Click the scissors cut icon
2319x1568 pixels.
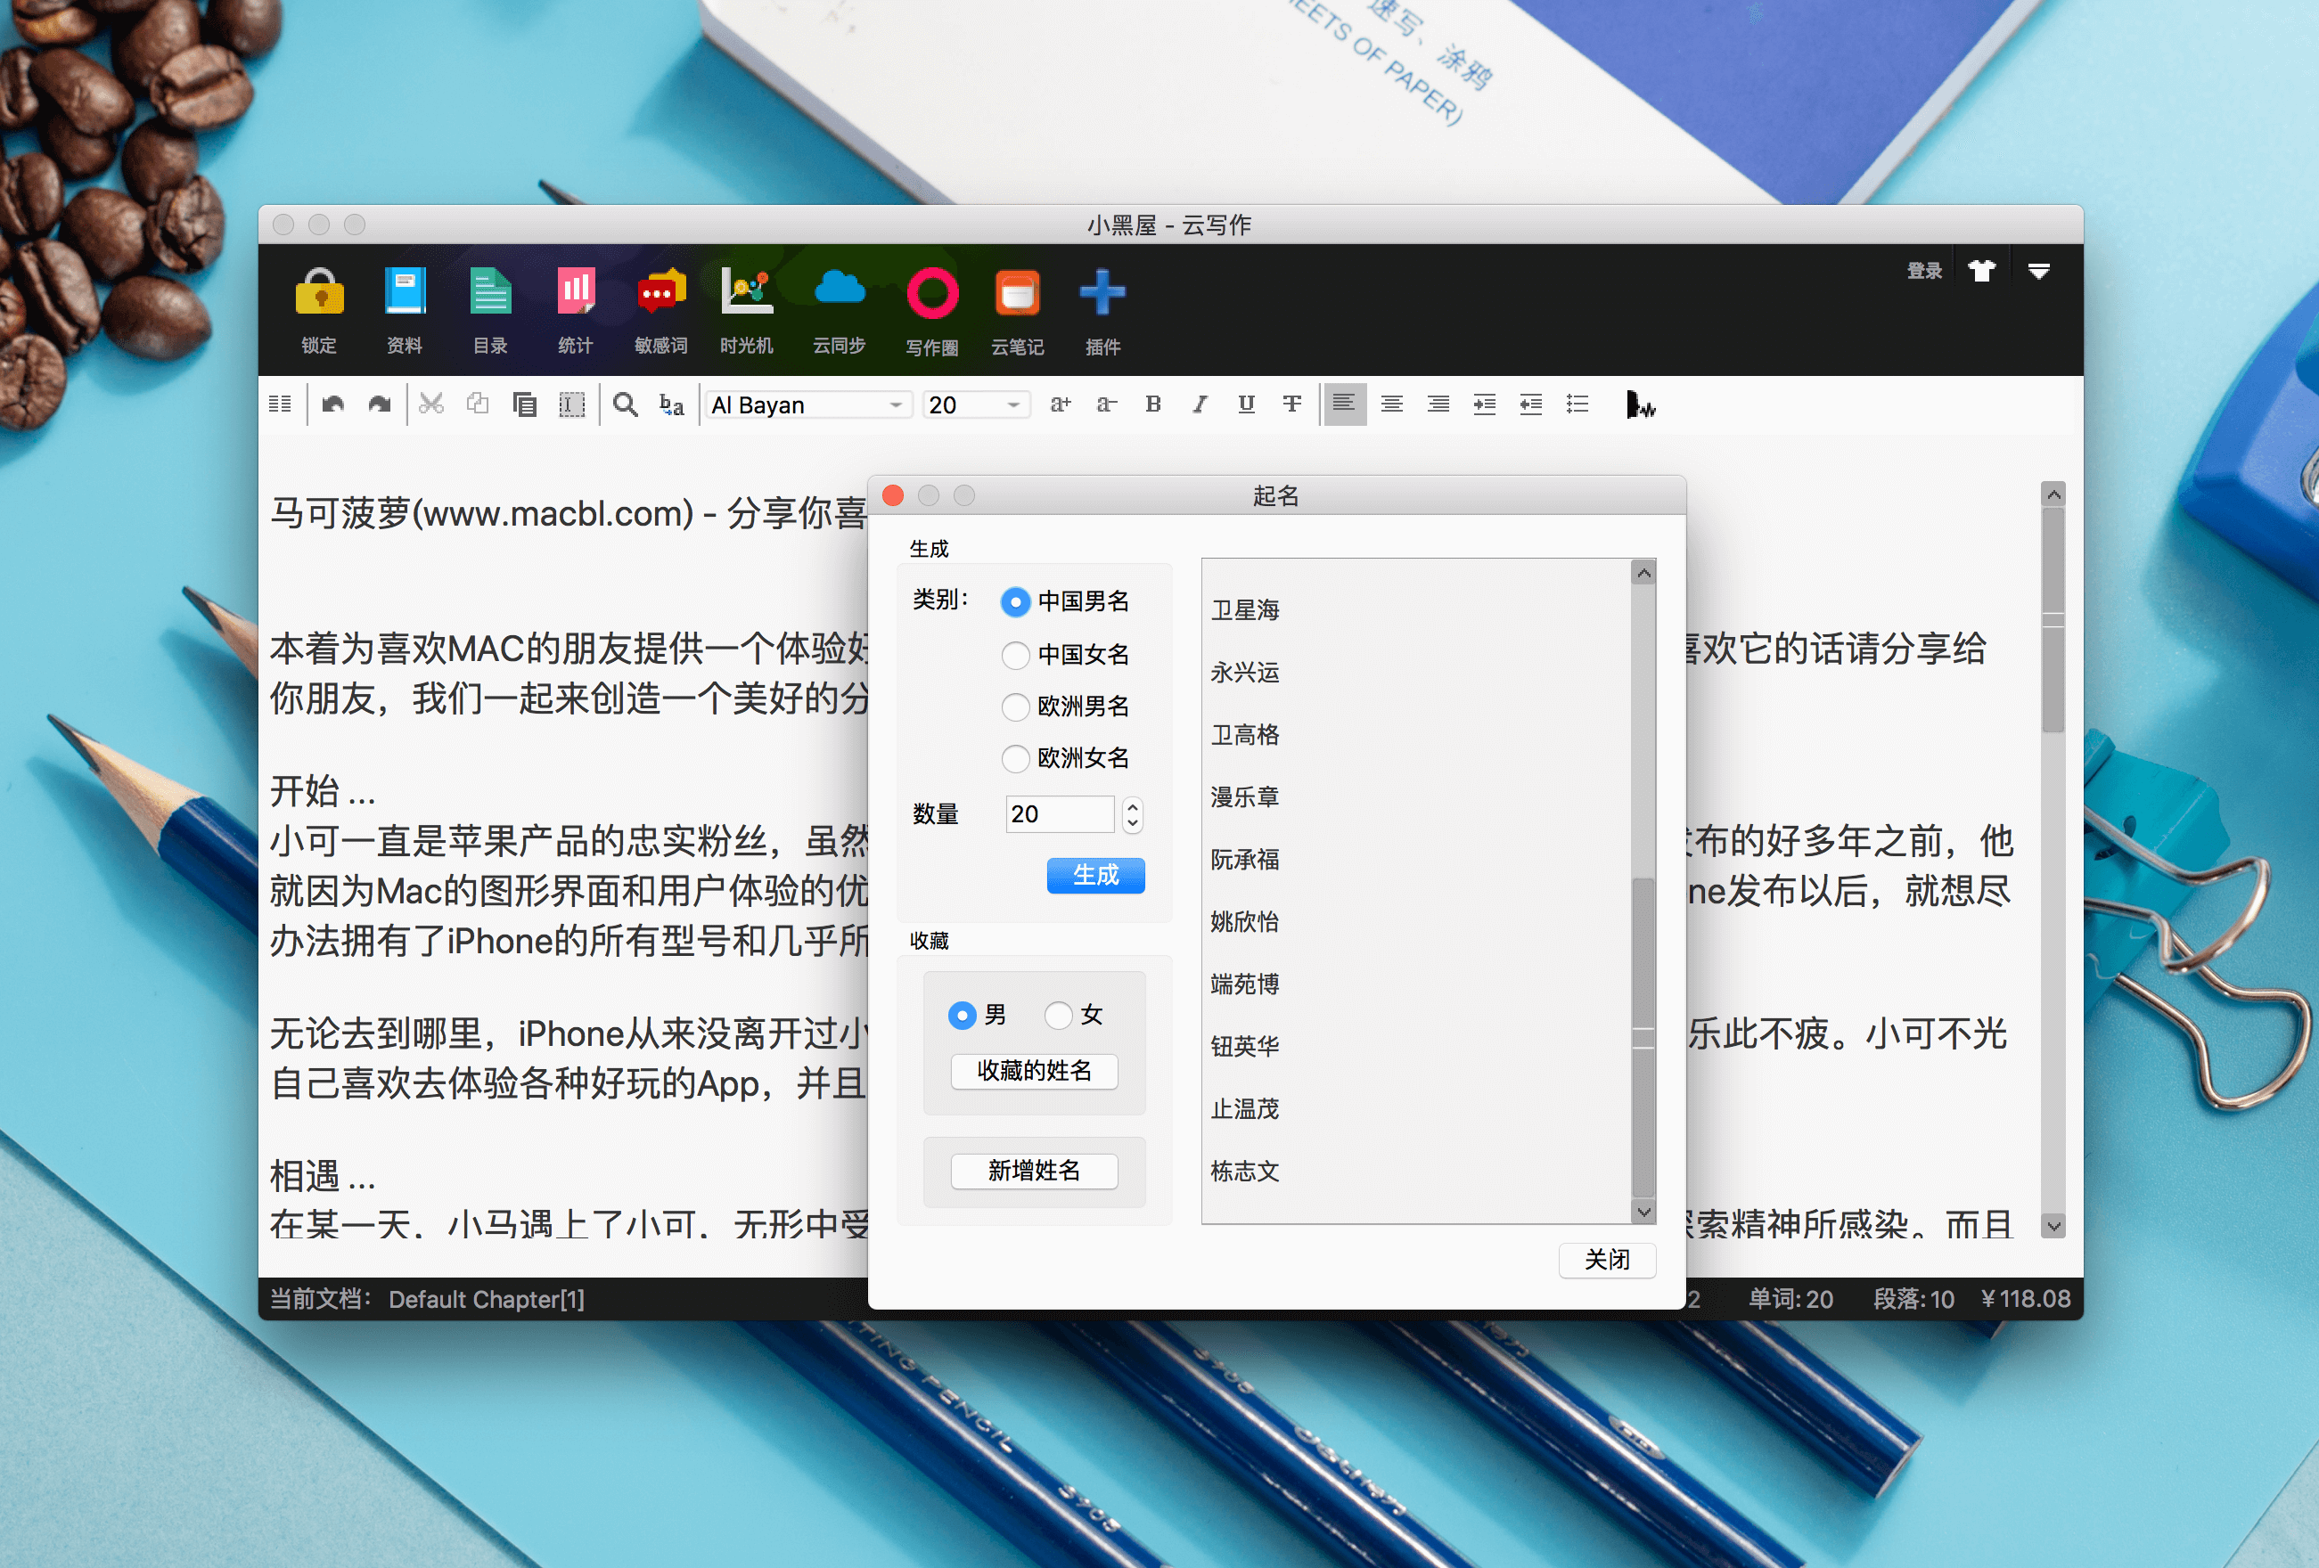tap(431, 404)
